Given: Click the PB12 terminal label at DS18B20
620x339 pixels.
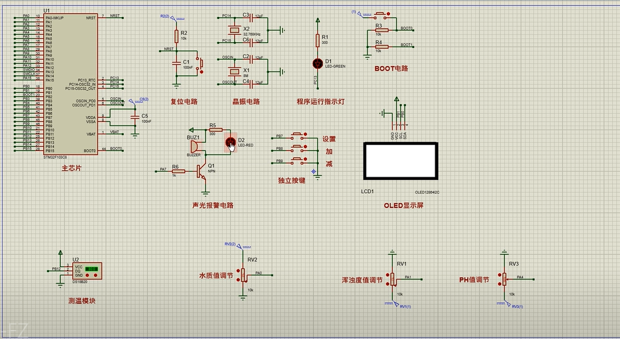Looking at the screenshot, I should [x=56, y=268].
